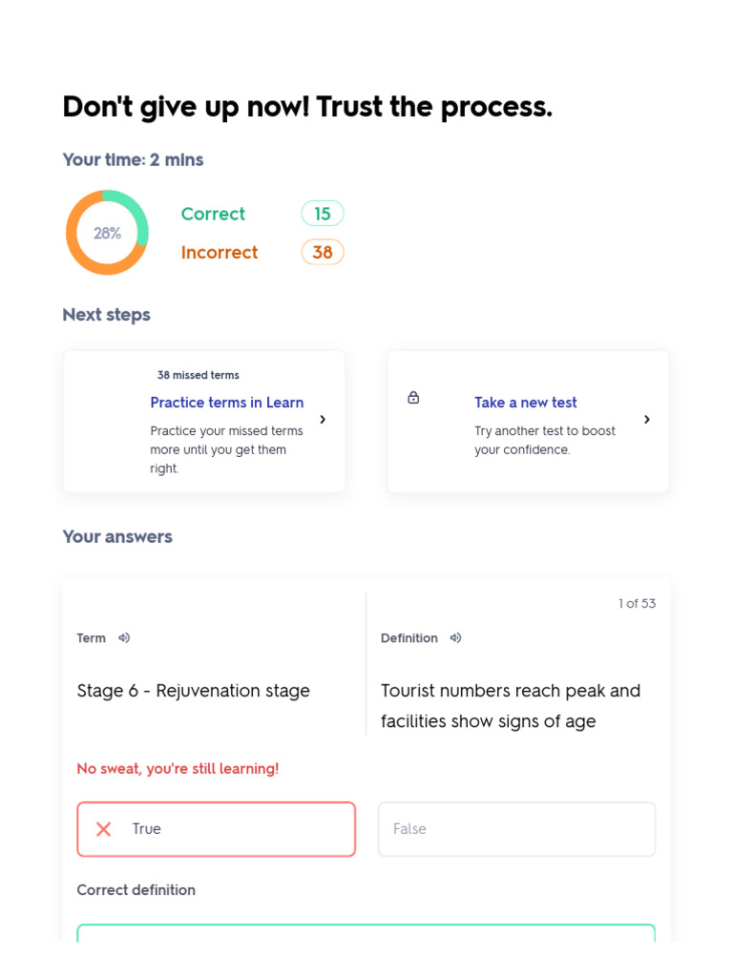
Task: Click the Incorrect count badge showing 38
Action: tap(323, 252)
